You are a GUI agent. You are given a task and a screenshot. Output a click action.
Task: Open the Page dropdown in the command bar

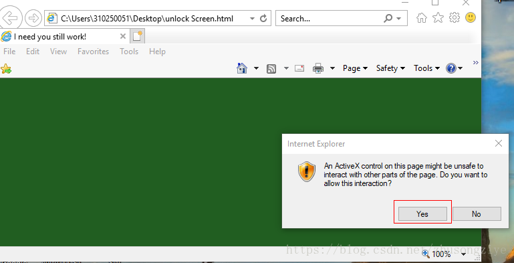pos(355,68)
